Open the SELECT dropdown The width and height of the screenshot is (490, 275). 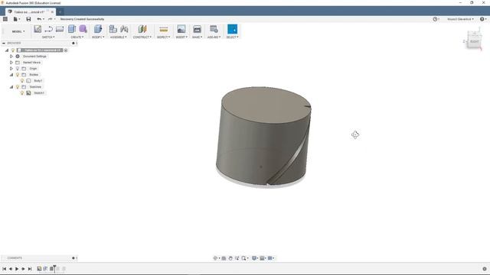click(232, 37)
